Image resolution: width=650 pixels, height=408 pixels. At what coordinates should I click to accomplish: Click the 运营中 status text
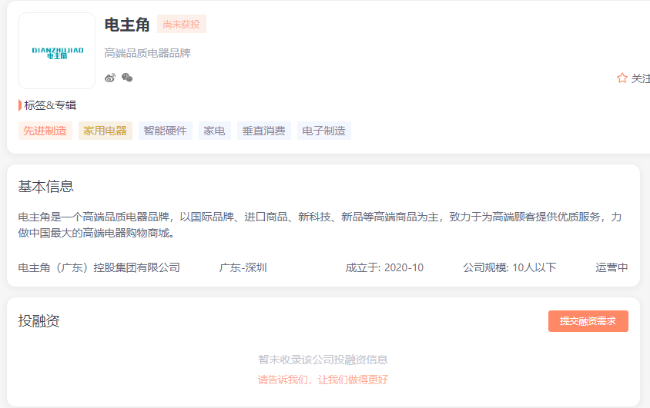611,267
